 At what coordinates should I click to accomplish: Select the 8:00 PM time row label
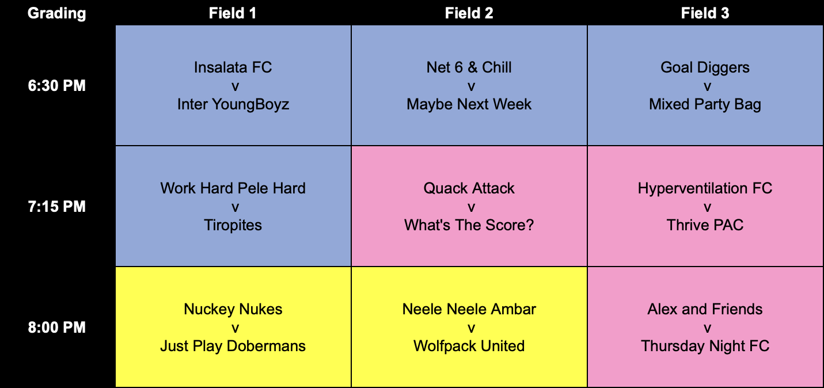pyautogui.click(x=57, y=328)
